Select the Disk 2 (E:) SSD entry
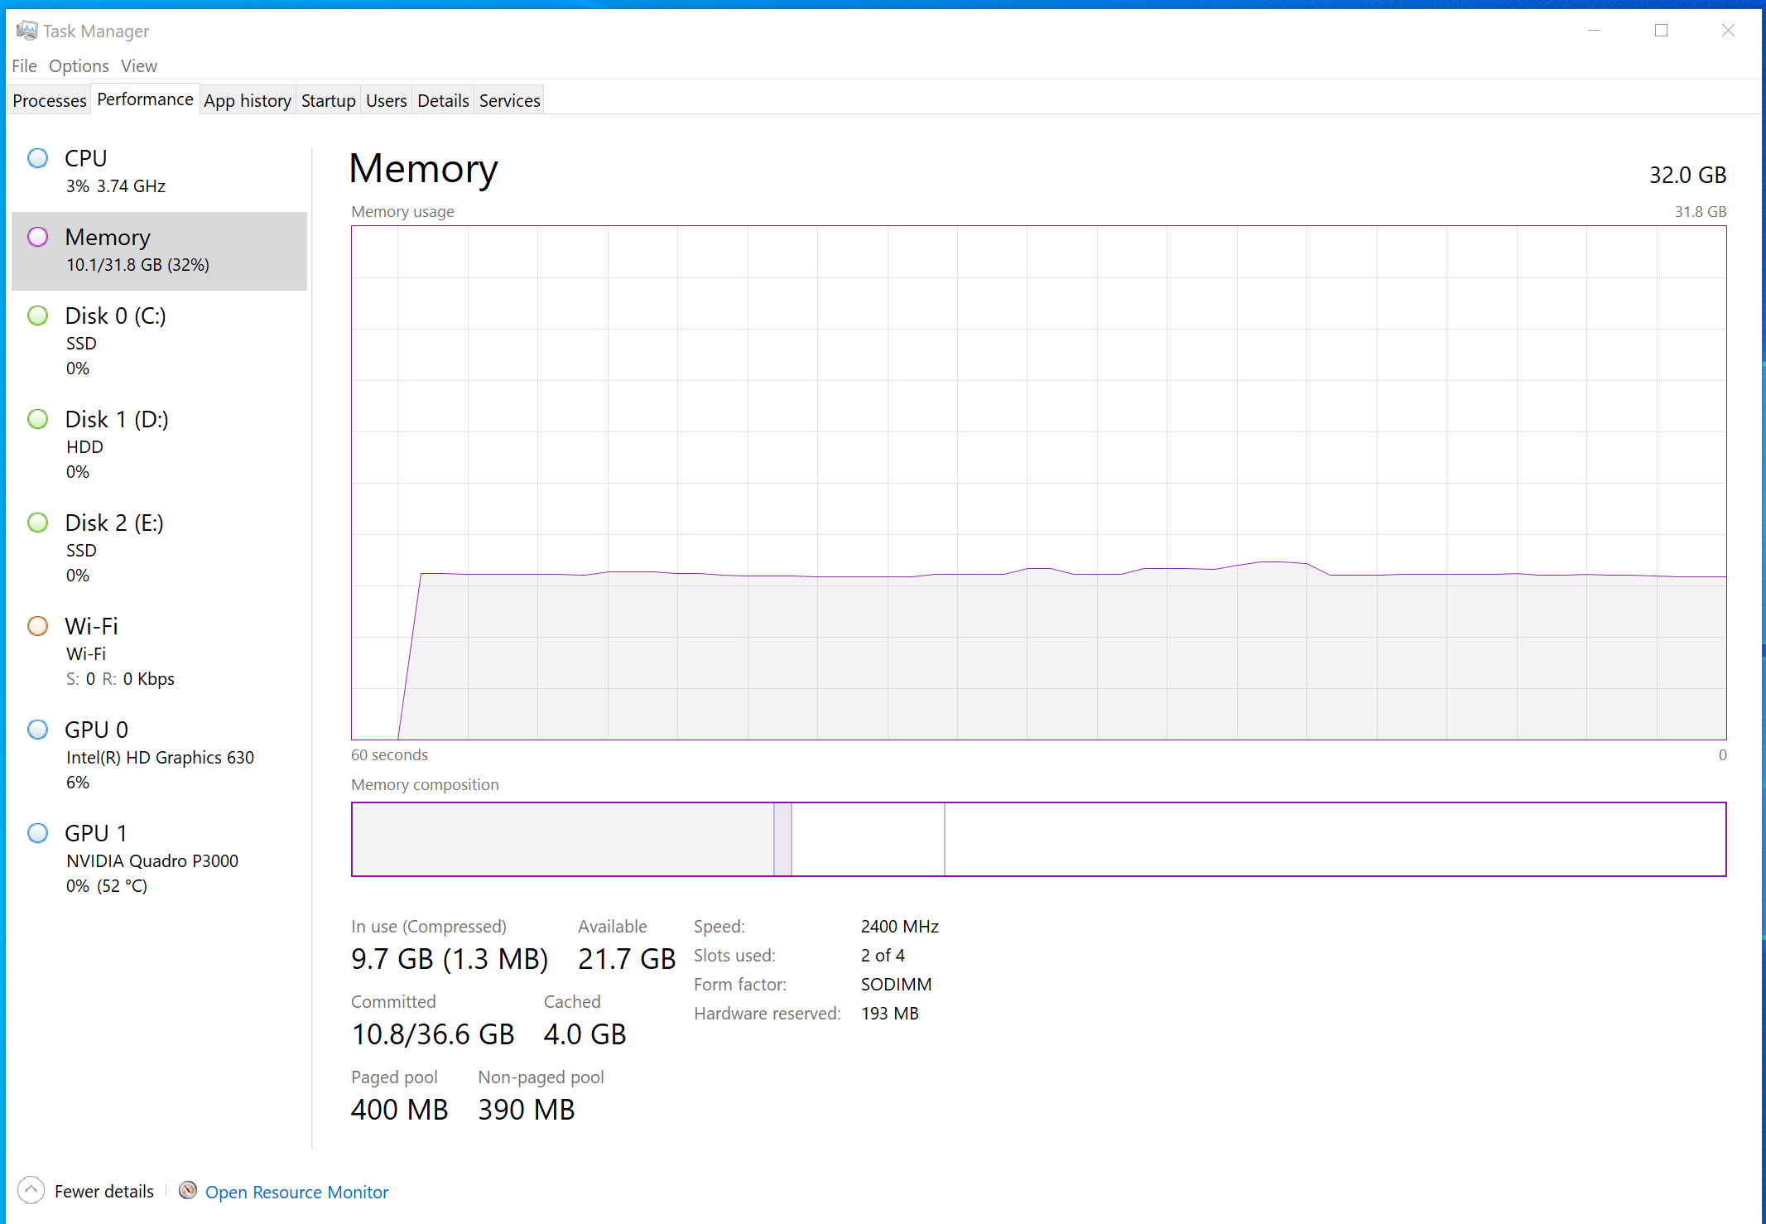 coord(159,548)
